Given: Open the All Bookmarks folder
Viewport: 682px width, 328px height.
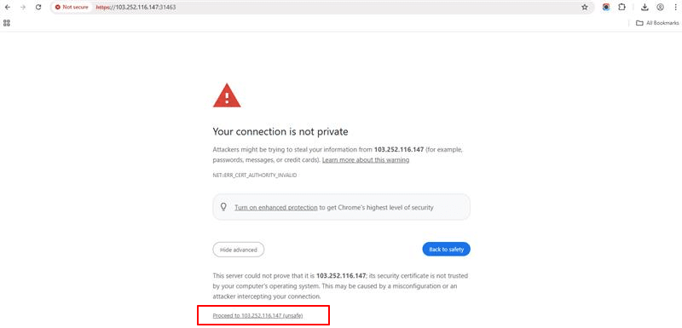Looking at the screenshot, I should [x=657, y=23].
